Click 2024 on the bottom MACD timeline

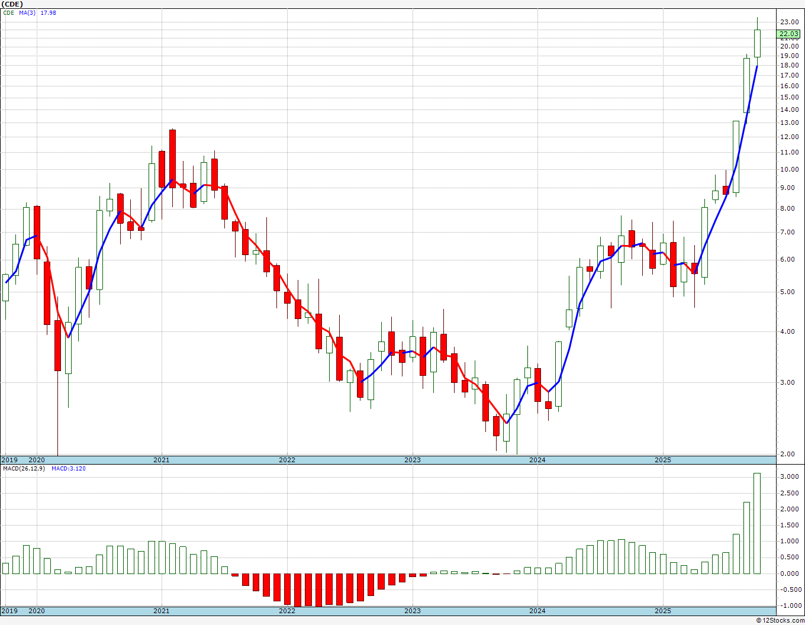coord(537,611)
